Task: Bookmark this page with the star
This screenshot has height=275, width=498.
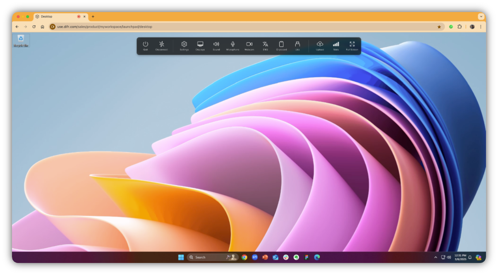Action: [x=439, y=27]
